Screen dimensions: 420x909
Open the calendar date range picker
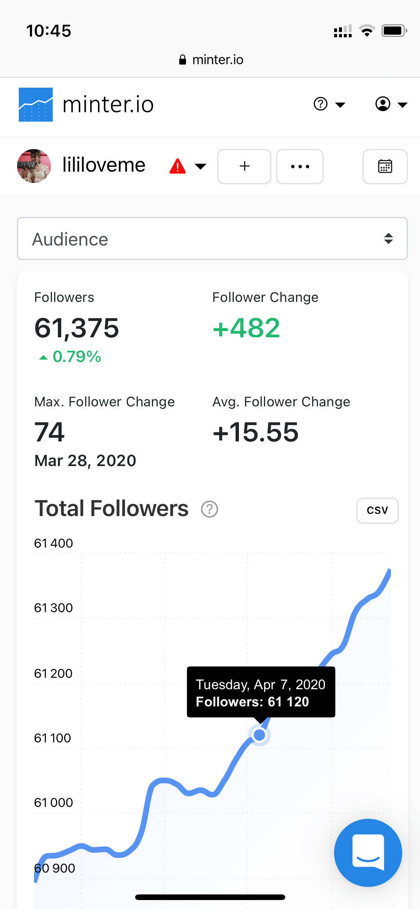click(385, 166)
